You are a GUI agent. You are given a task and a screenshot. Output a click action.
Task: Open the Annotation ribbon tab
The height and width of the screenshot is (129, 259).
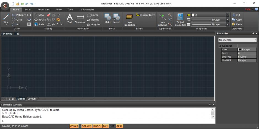pos(44,10)
